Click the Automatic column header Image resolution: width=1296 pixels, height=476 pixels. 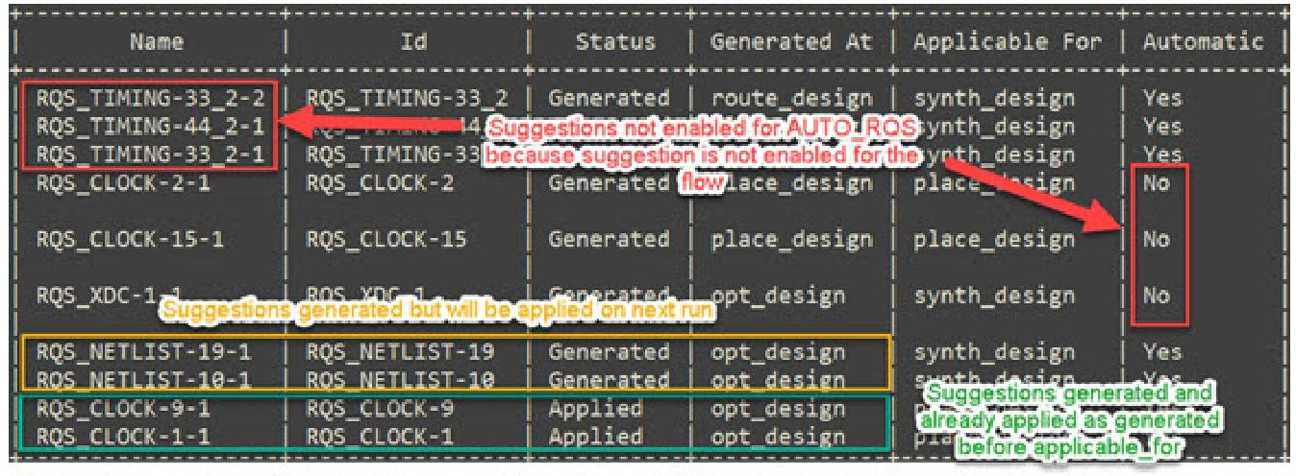pos(1203,41)
